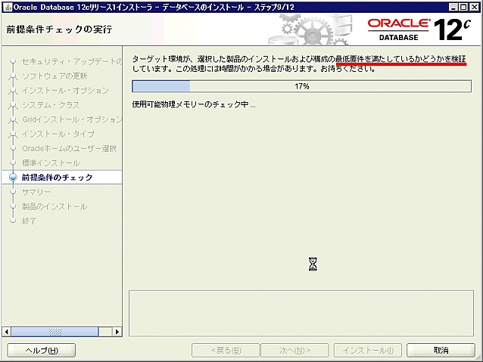Click the 17% progress bar
This screenshot has height=362, width=483.
[301, 86]
